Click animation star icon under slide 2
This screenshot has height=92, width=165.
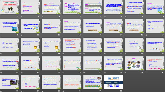point(22,16)
